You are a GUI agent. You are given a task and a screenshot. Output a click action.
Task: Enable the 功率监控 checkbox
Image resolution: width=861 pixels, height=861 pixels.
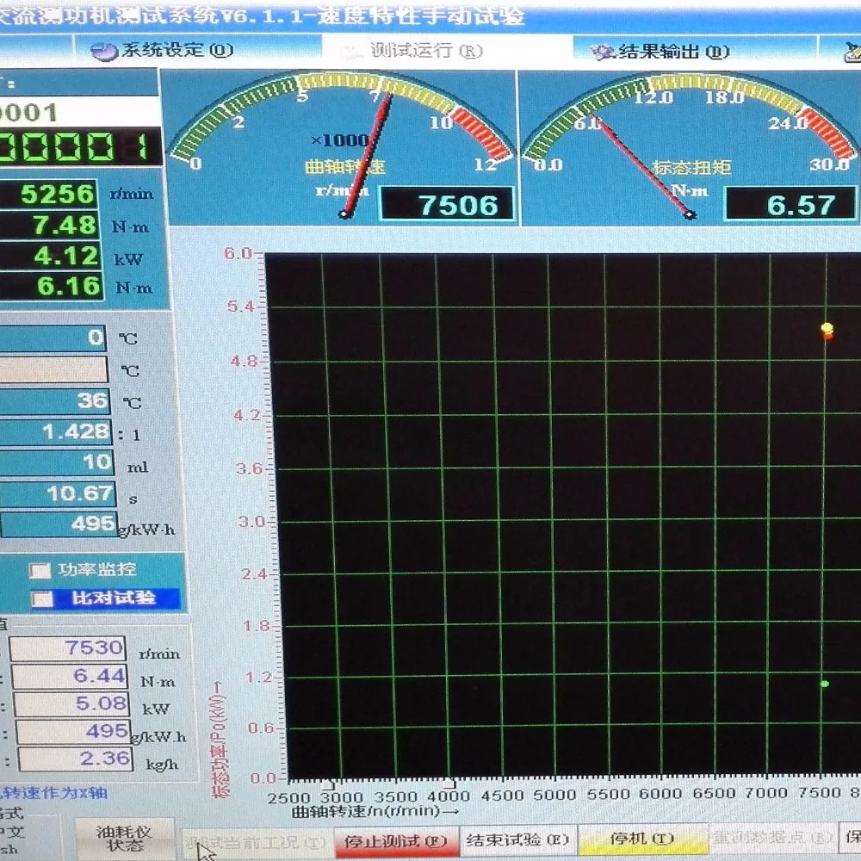40,571
